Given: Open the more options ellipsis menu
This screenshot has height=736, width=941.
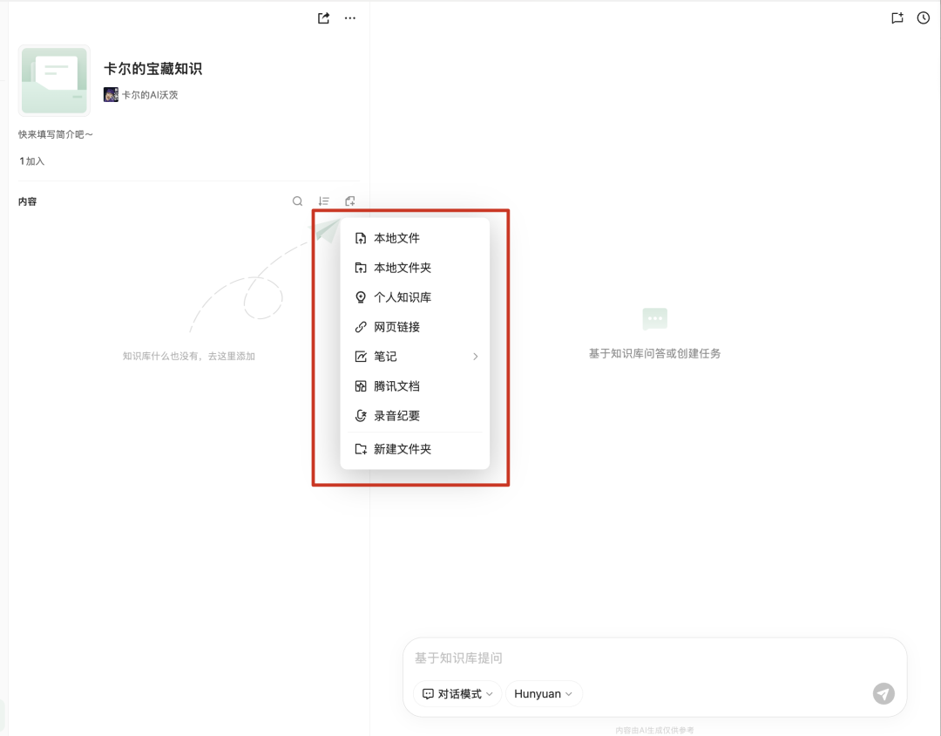Looking at the screenshot, I should click(349, 17).
